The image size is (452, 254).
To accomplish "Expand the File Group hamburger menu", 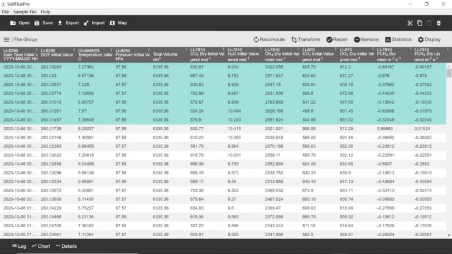I will [x=7, y=40].
